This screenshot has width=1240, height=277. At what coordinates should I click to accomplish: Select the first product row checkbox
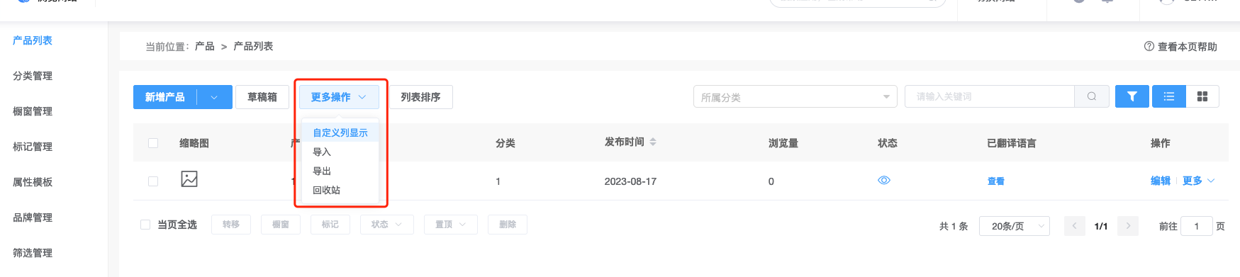(x=153, y=181)
